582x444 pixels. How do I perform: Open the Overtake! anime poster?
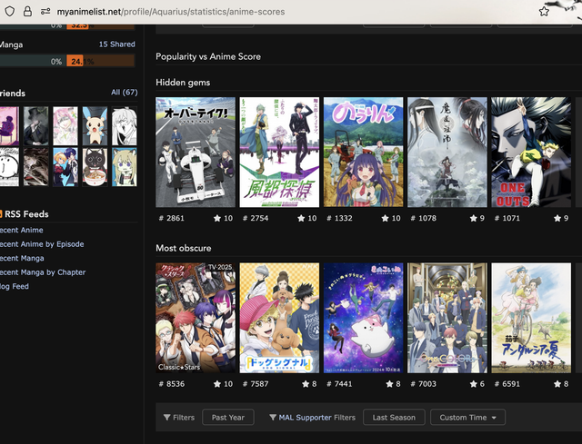click(196, 152)
